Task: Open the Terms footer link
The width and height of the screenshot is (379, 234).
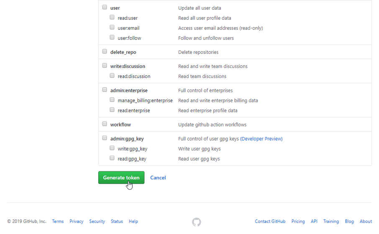Action: 58,221
